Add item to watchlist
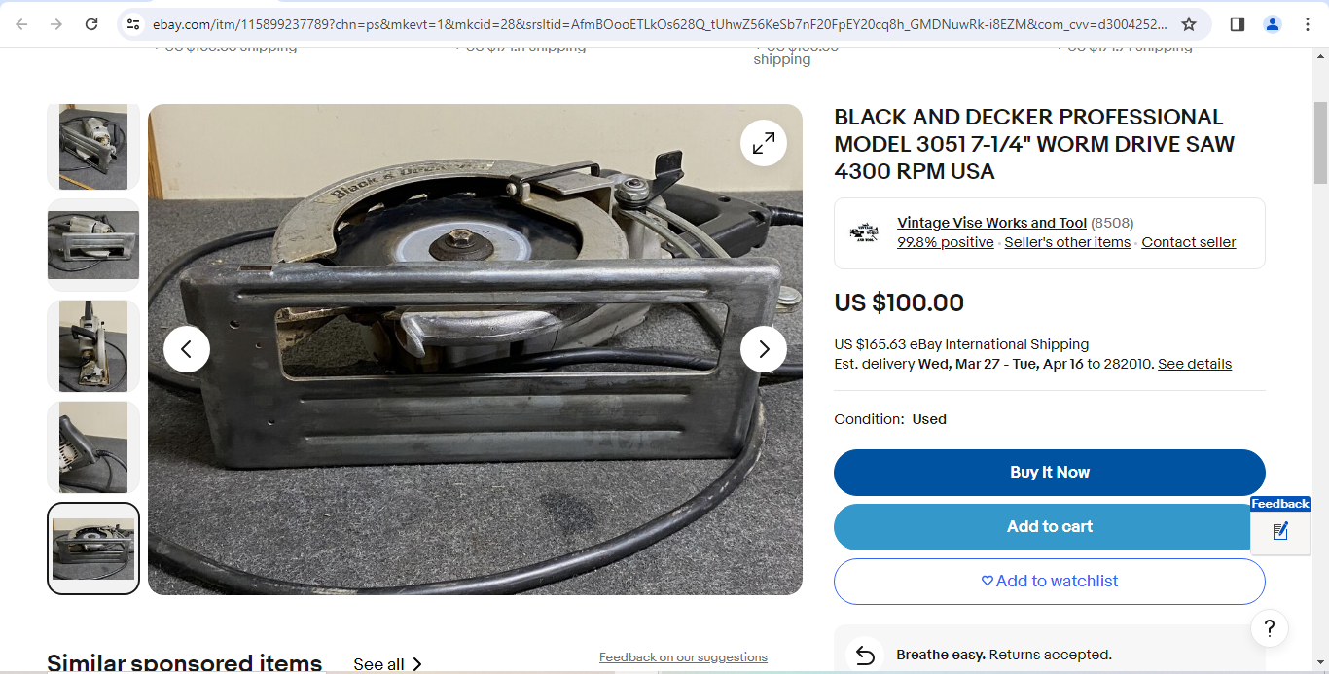Image resolution: width=1329 pixels, height=674 pixels. click(1050, 582)
